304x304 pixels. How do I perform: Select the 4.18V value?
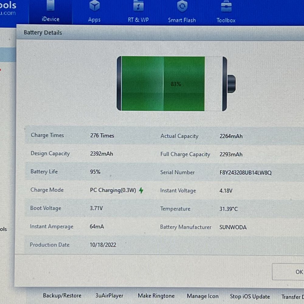coord(226,191)
